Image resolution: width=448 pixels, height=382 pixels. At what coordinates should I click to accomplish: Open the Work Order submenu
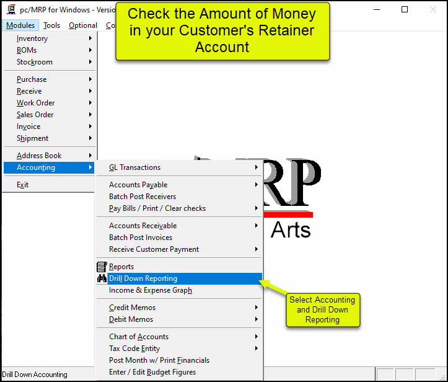[49, 103]
